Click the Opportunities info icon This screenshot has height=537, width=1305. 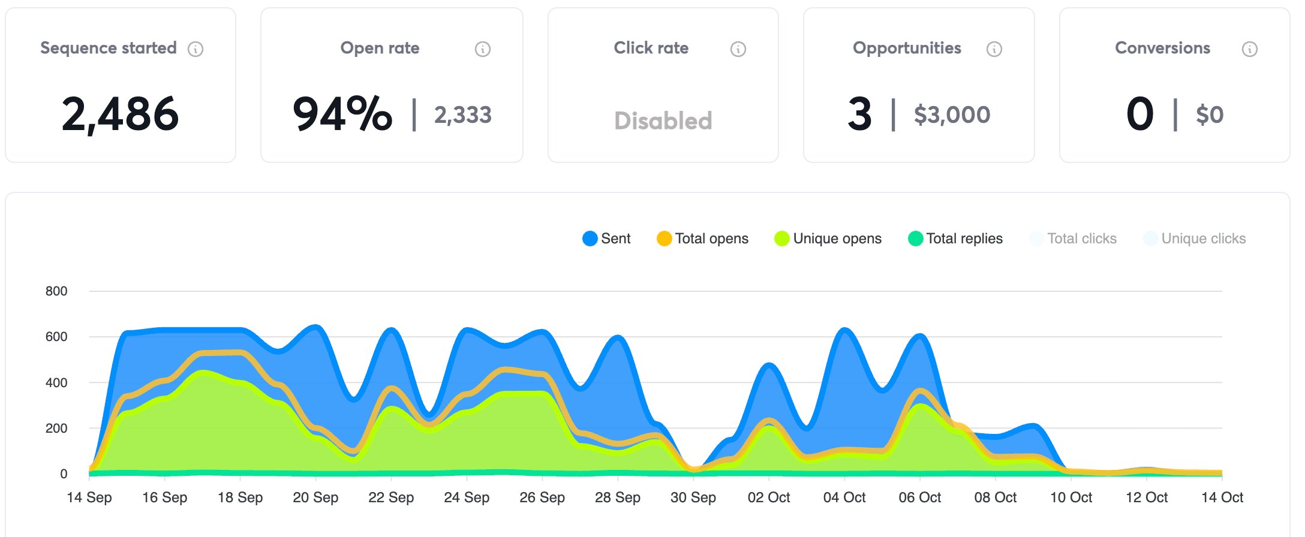994,49
